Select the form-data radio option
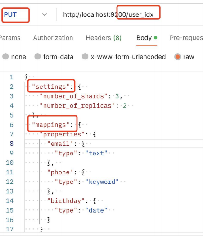This screenshot has width=203, height=236. [38, 57]
